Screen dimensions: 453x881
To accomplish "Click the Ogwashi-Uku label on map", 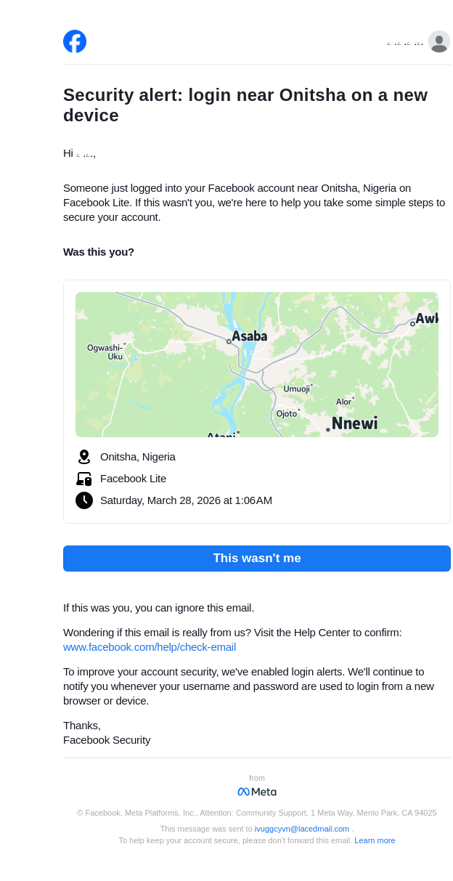I will tap(105, 352).
